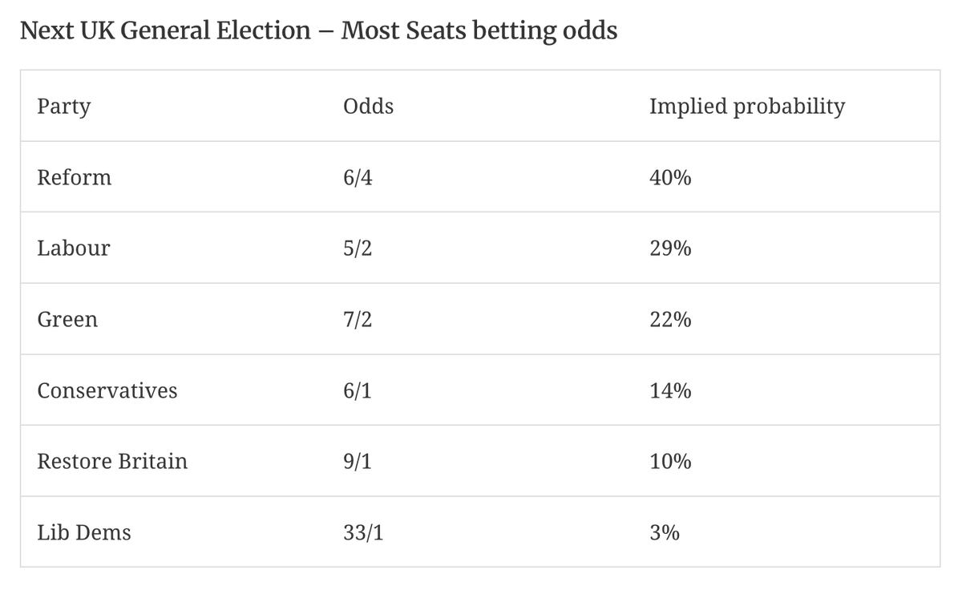Click the 6/4 odds value
Image resolution: width=962 pixels, height=590 pixels.
click(x=358, y=177)
